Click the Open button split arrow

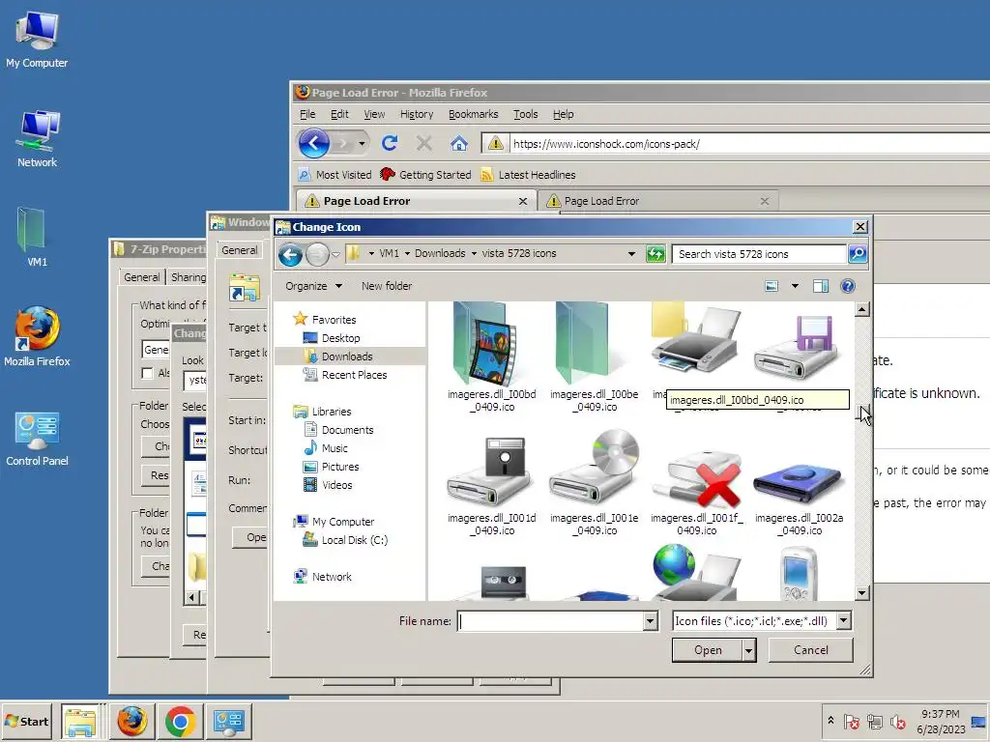[x=749, y=650]
